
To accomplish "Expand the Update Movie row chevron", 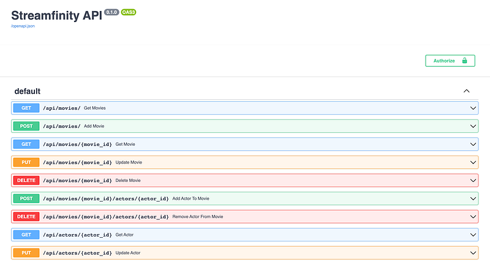I will (473, 162).
